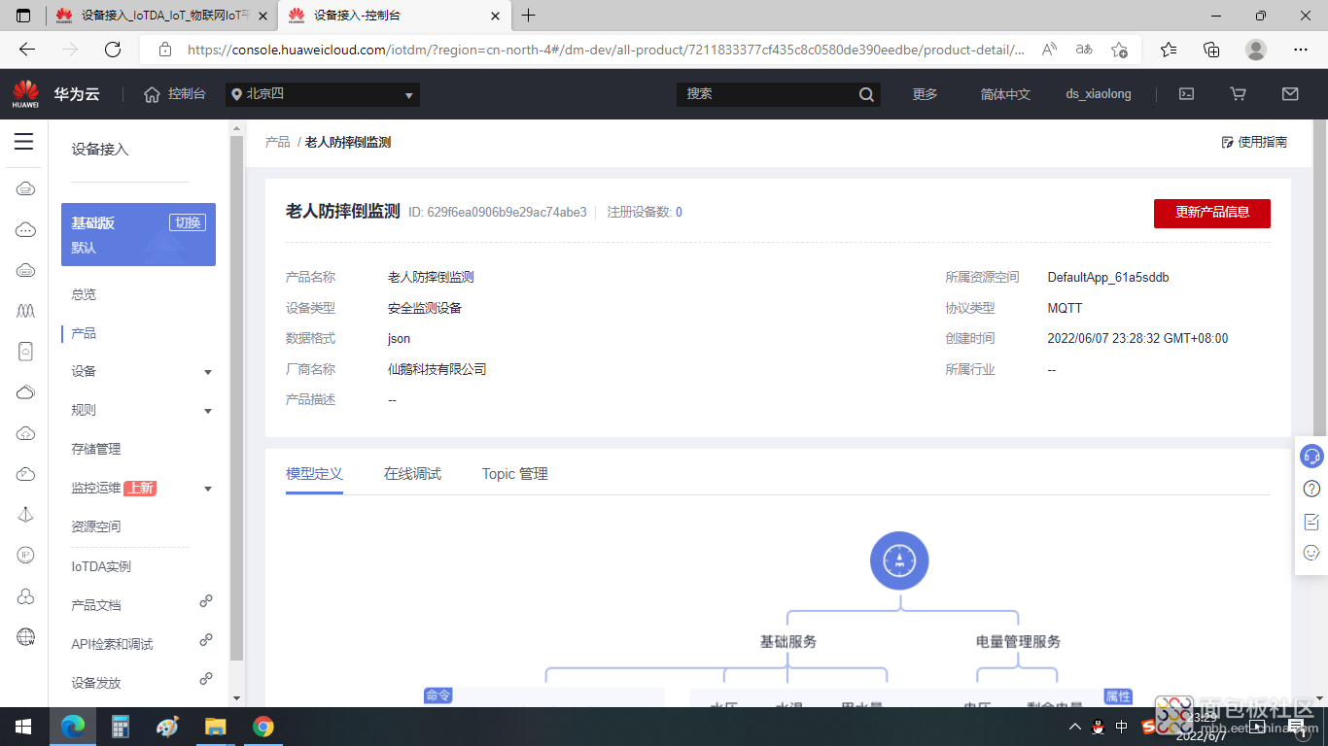
Task: Open the help question mark icon
Action: [x=1311, y=489]
